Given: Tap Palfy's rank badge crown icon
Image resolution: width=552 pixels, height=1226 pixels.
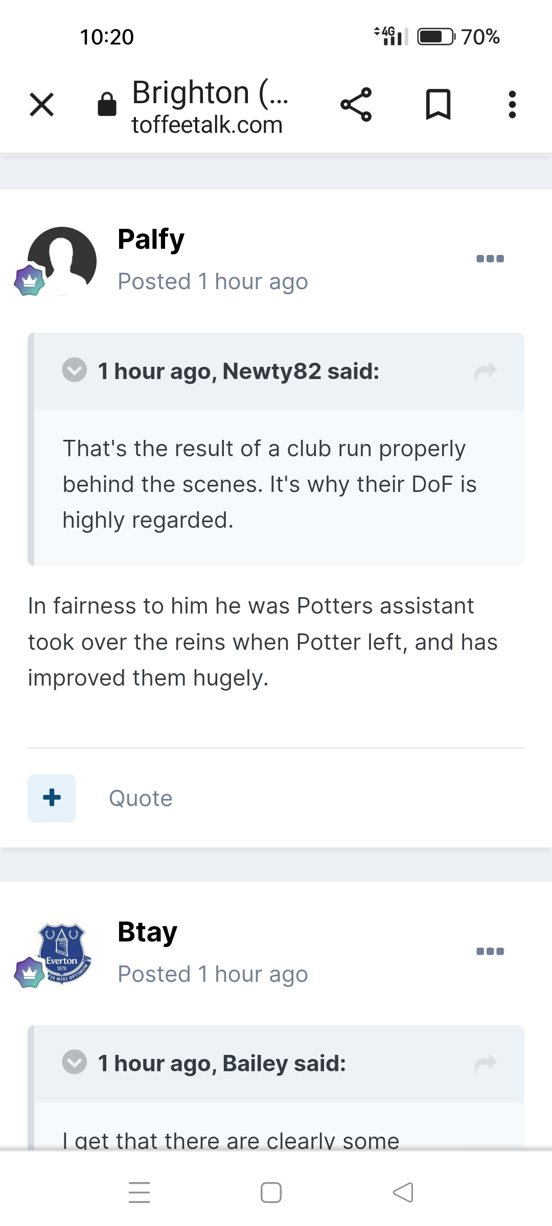Looking at the screenshot, I should 30,280.
